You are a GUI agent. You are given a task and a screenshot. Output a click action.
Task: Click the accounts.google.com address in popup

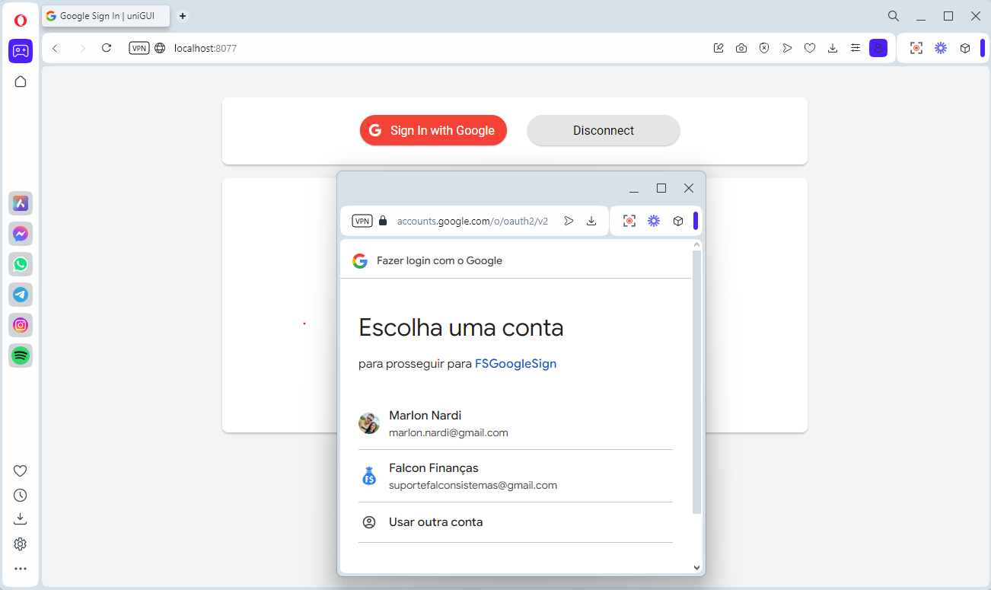click(473, 221)
